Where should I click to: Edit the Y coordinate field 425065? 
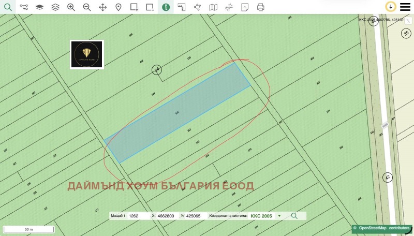[x=196, y=216]
